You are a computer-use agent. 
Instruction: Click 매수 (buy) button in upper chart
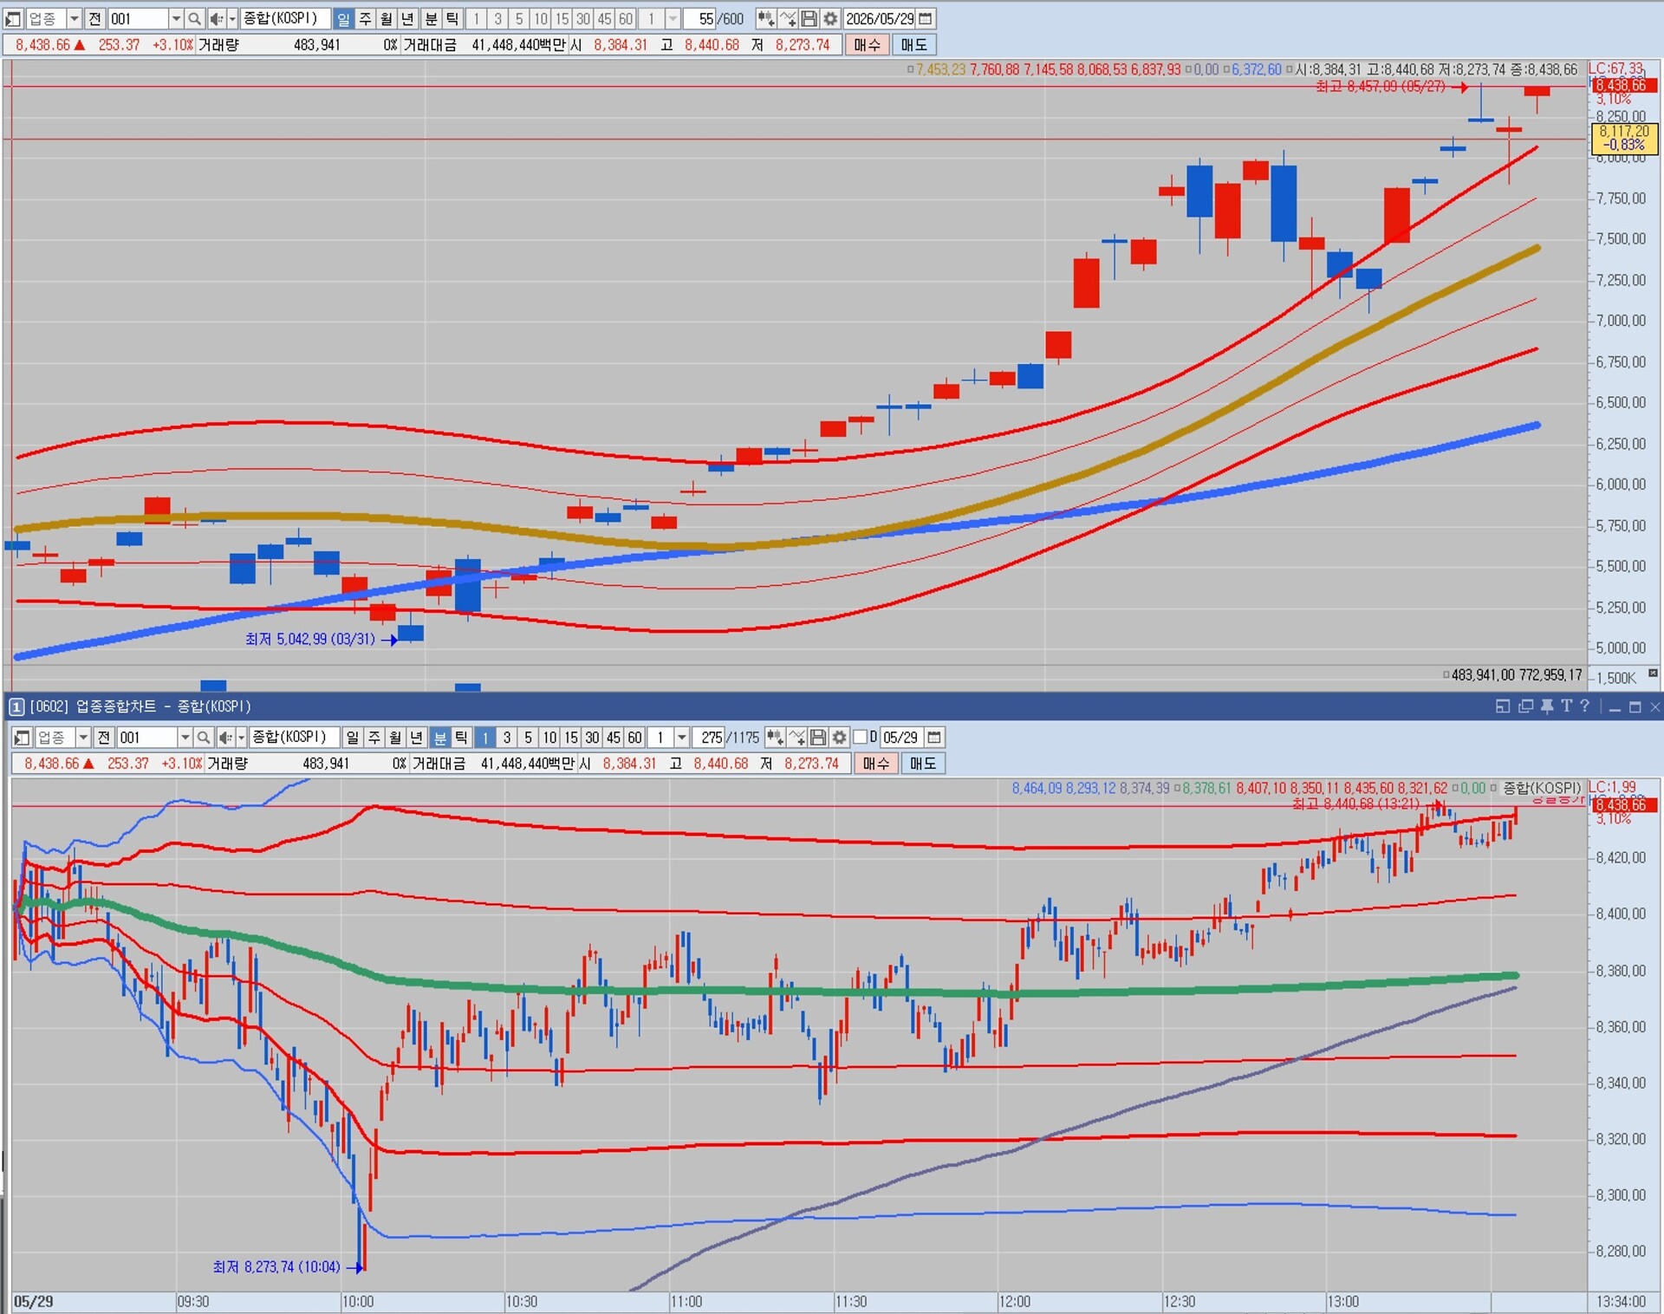(867, 44)
